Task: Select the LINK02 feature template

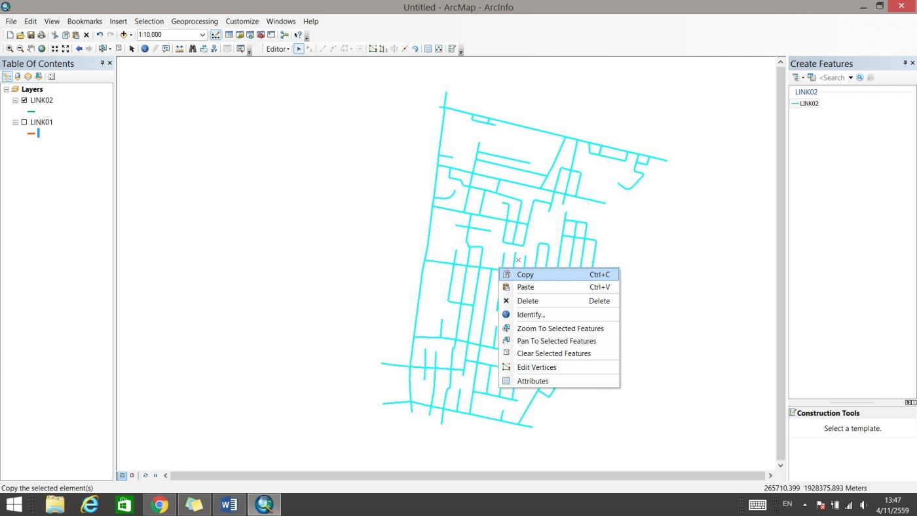Action: [809, 104]
